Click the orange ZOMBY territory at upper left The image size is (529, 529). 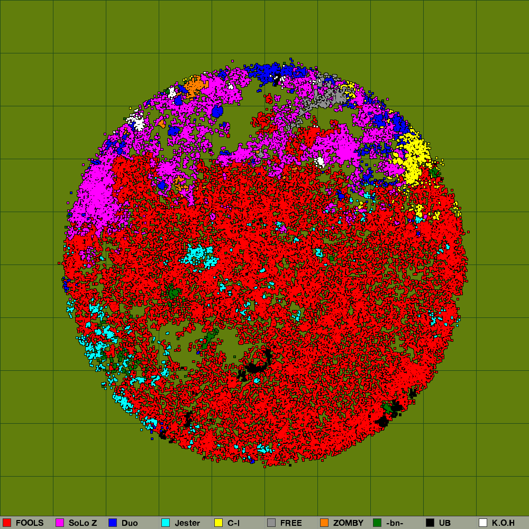click(195, 84)
